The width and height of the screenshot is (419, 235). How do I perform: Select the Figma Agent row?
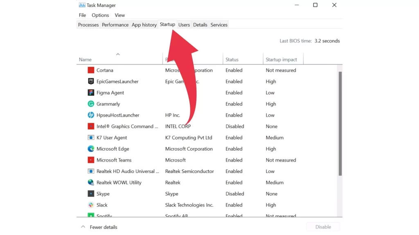tap(207, 93)
